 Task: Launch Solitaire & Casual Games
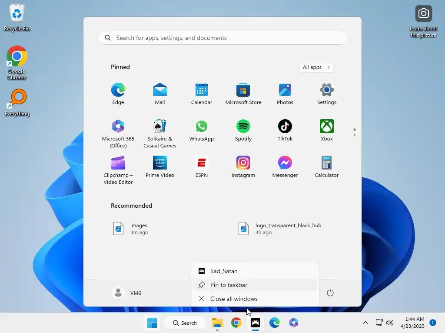[160, 134]
